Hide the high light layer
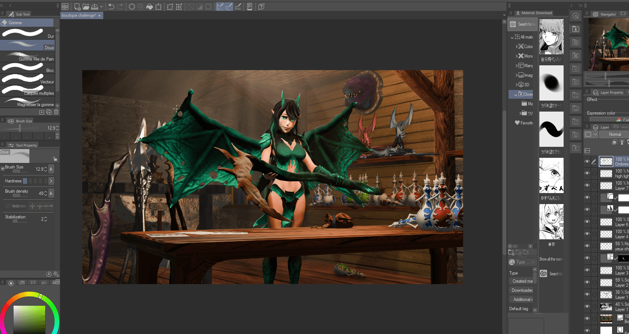 [x=587, y=174]
